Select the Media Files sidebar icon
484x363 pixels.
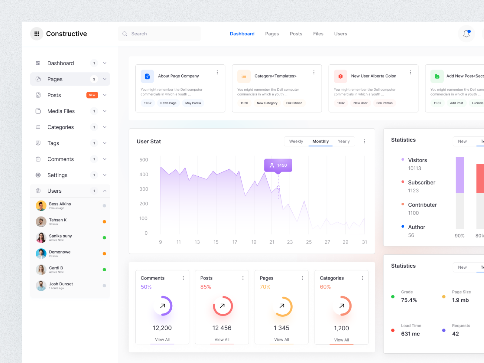[x=38, y=111]
